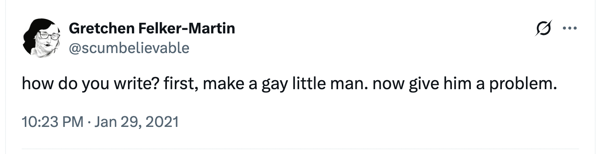Click the glasses-wearing profile avatar

pyautogui.click(x=42, y=38)
